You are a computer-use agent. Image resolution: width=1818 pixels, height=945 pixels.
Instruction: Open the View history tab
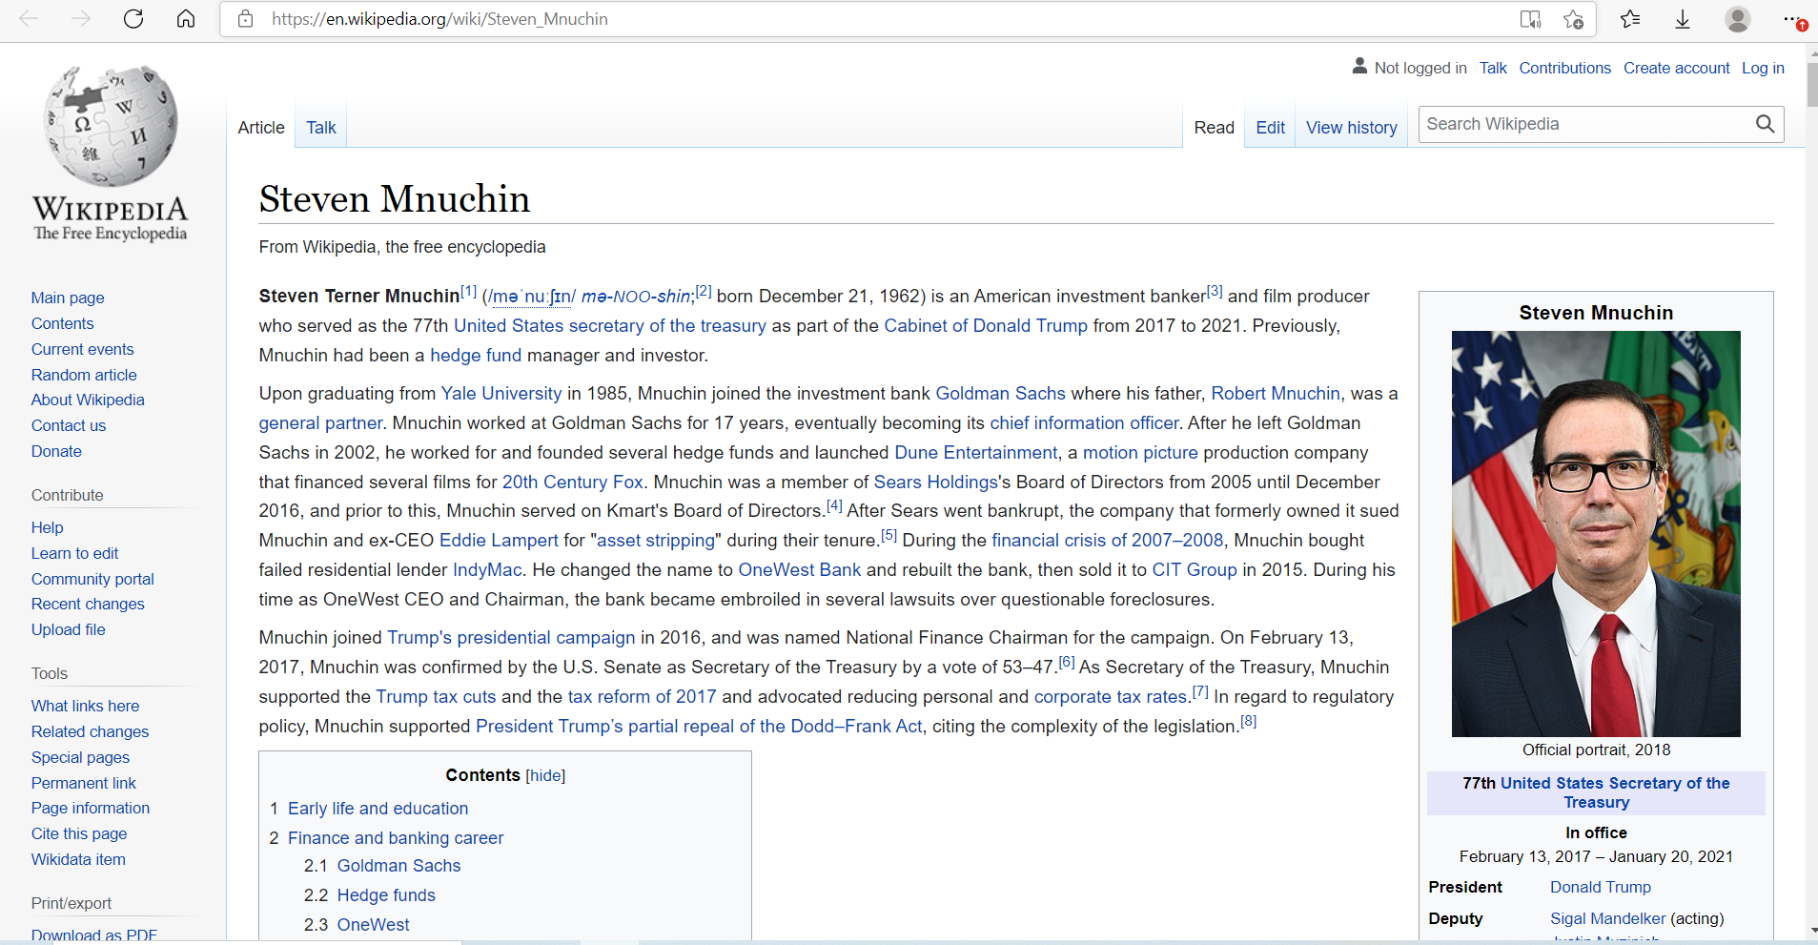point(1351,128)
